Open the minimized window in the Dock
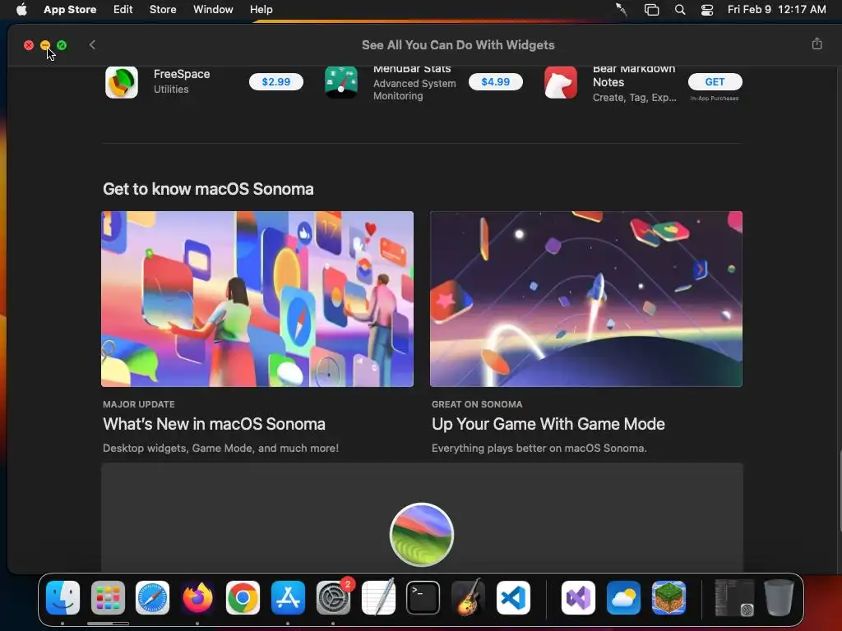Screen dimensions: 842x631 point(734,597)
